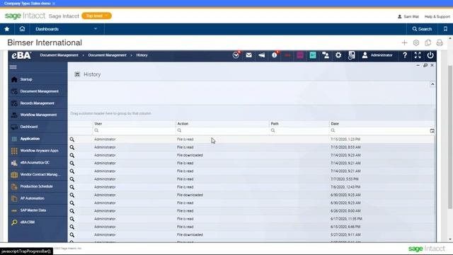
Task: Click the copy dashboard icon
Action: coord(428,42)
